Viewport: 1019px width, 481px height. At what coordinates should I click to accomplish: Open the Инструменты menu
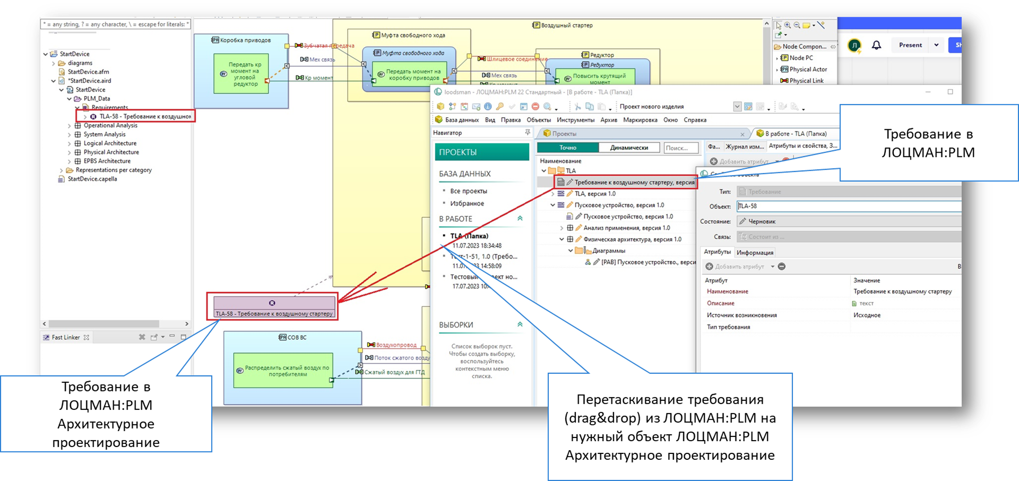coord(575,120)
